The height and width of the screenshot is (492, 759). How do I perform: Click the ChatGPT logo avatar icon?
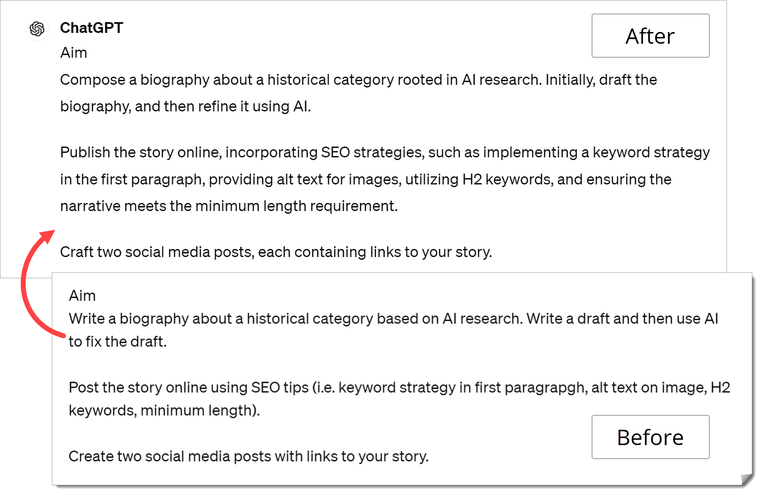(37, 29)
